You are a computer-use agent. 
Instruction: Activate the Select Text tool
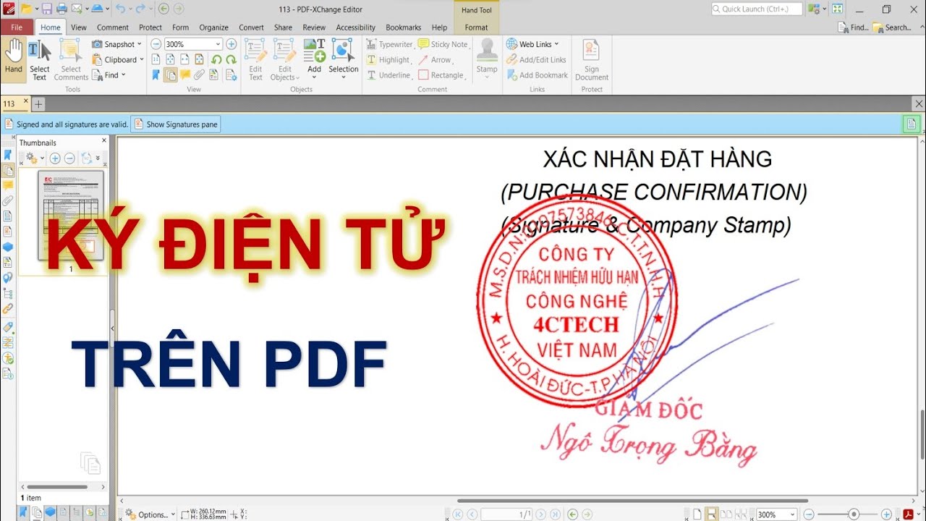[x=39, y=60]
